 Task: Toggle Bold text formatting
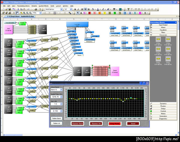coord(75,9)
